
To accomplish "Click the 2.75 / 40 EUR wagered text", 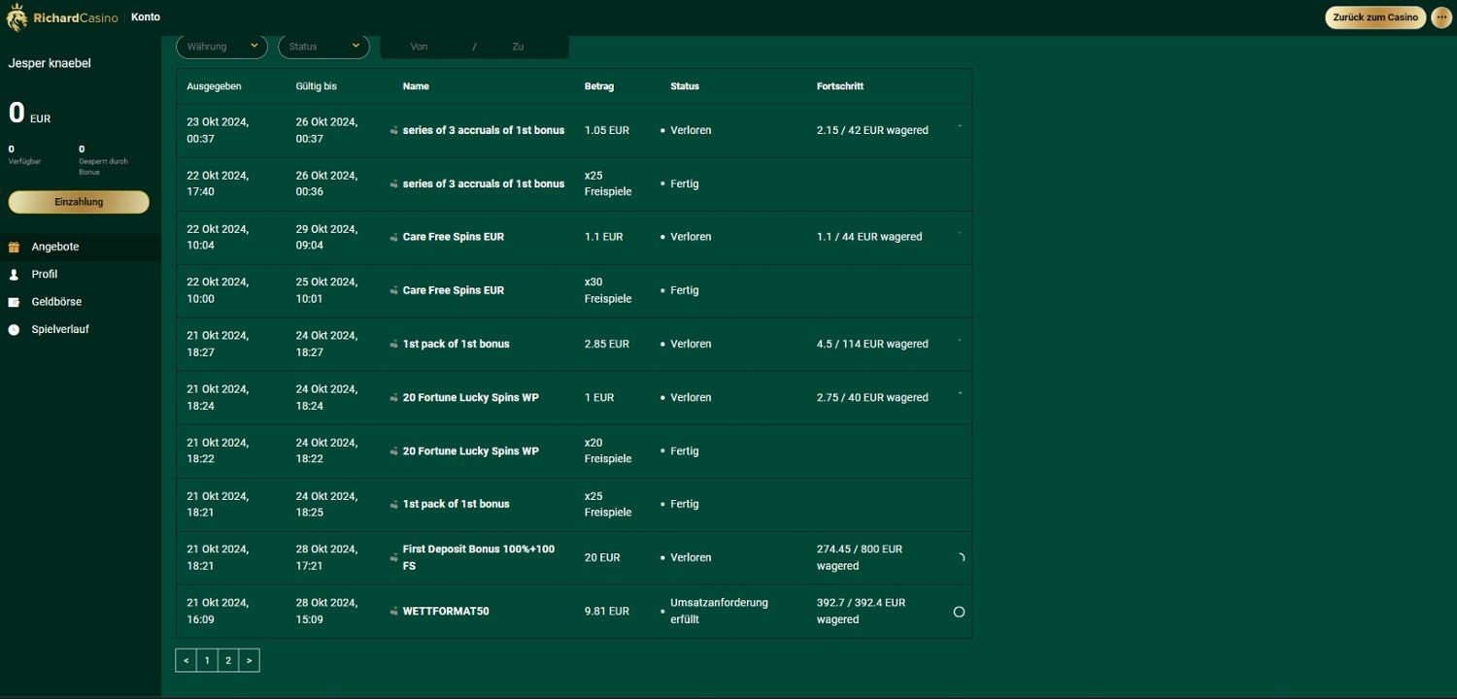I will pos(872,397).
